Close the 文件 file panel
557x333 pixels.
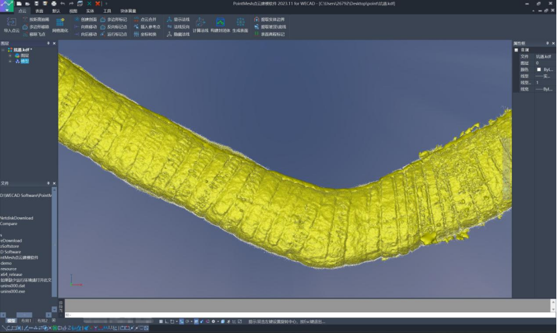54,184
